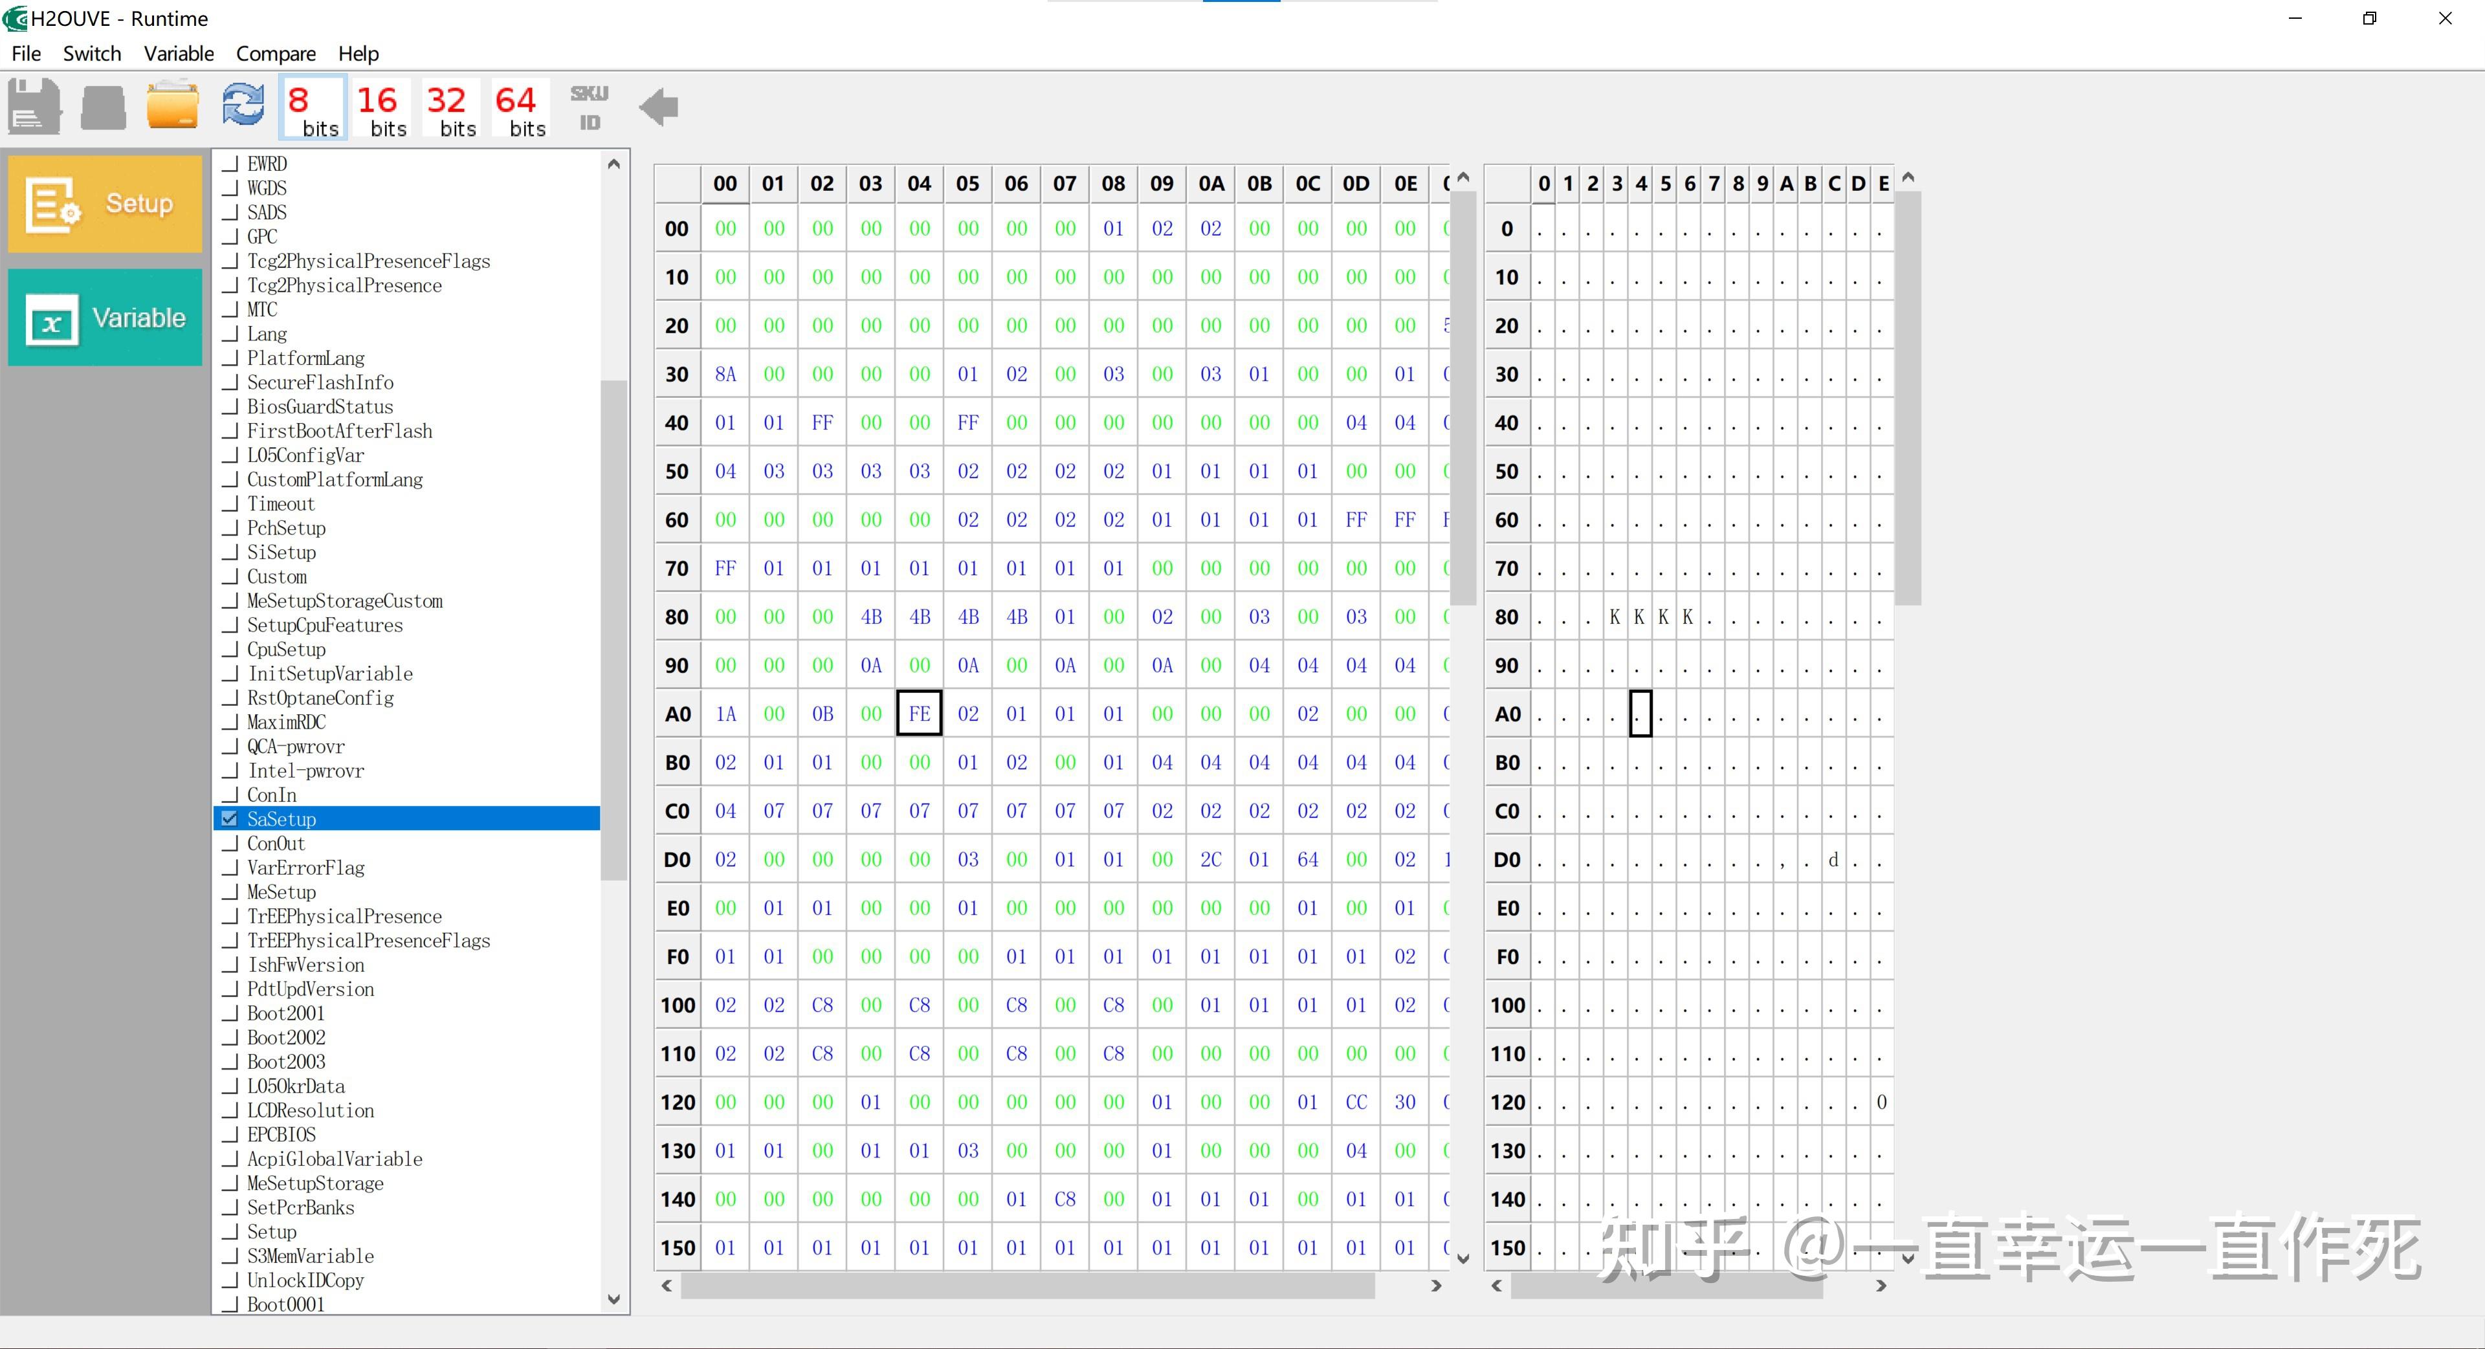This screenshot has width=2485, height=1349.
Task: Check the Boot2001 variable
Action: coord(230,1013)
